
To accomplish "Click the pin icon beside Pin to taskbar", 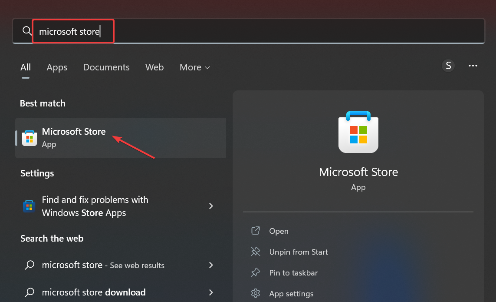I will pos(256,272).
